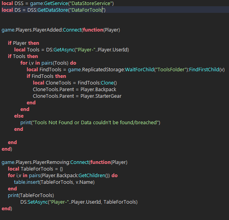The image size is (229, 220).
Task: Click the "if Player then" statement
Action: 23,43
